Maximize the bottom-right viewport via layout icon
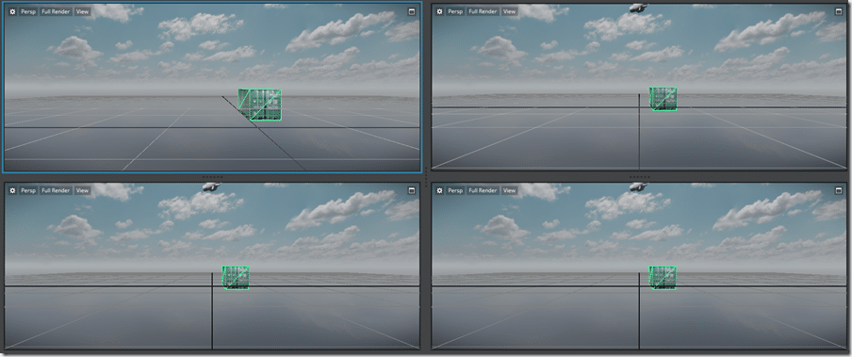Image resolution: width=852 pixels, height=357 pixels. 839,190
